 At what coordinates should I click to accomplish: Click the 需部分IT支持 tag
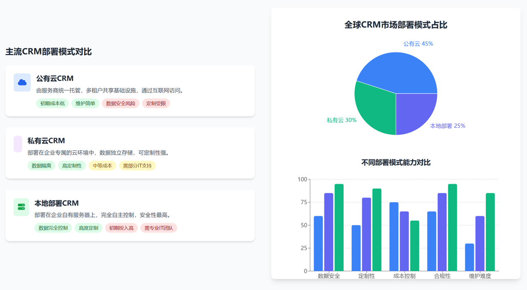(x=137, y=166)
